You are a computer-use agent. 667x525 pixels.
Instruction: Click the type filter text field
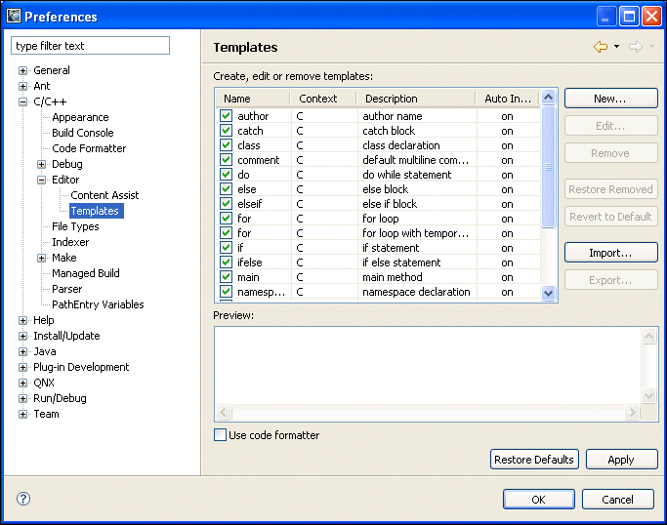tap(90, 46)
